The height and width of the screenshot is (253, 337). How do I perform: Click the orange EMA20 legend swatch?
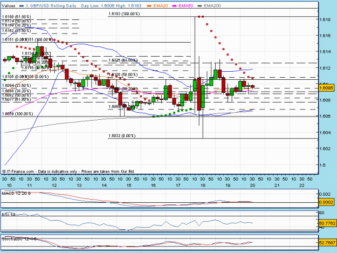[149, 6]
